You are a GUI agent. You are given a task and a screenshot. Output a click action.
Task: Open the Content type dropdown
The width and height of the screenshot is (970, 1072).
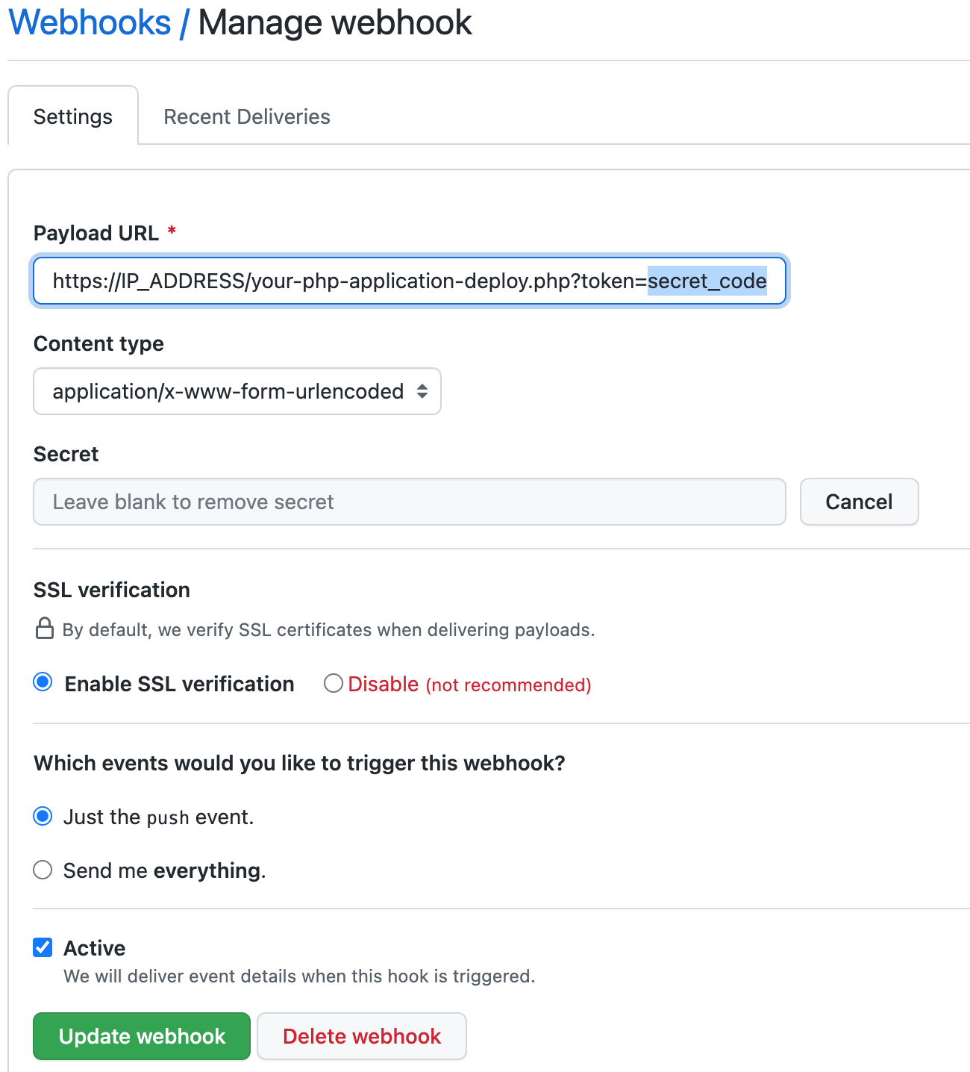237,391
